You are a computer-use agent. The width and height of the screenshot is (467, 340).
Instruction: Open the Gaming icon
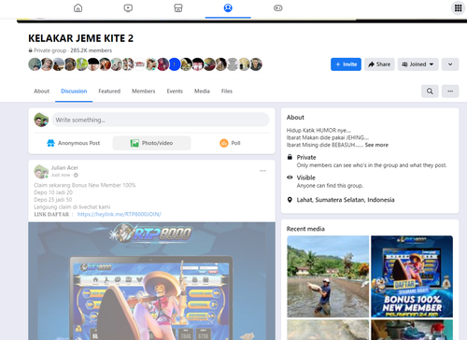point(278,7)
